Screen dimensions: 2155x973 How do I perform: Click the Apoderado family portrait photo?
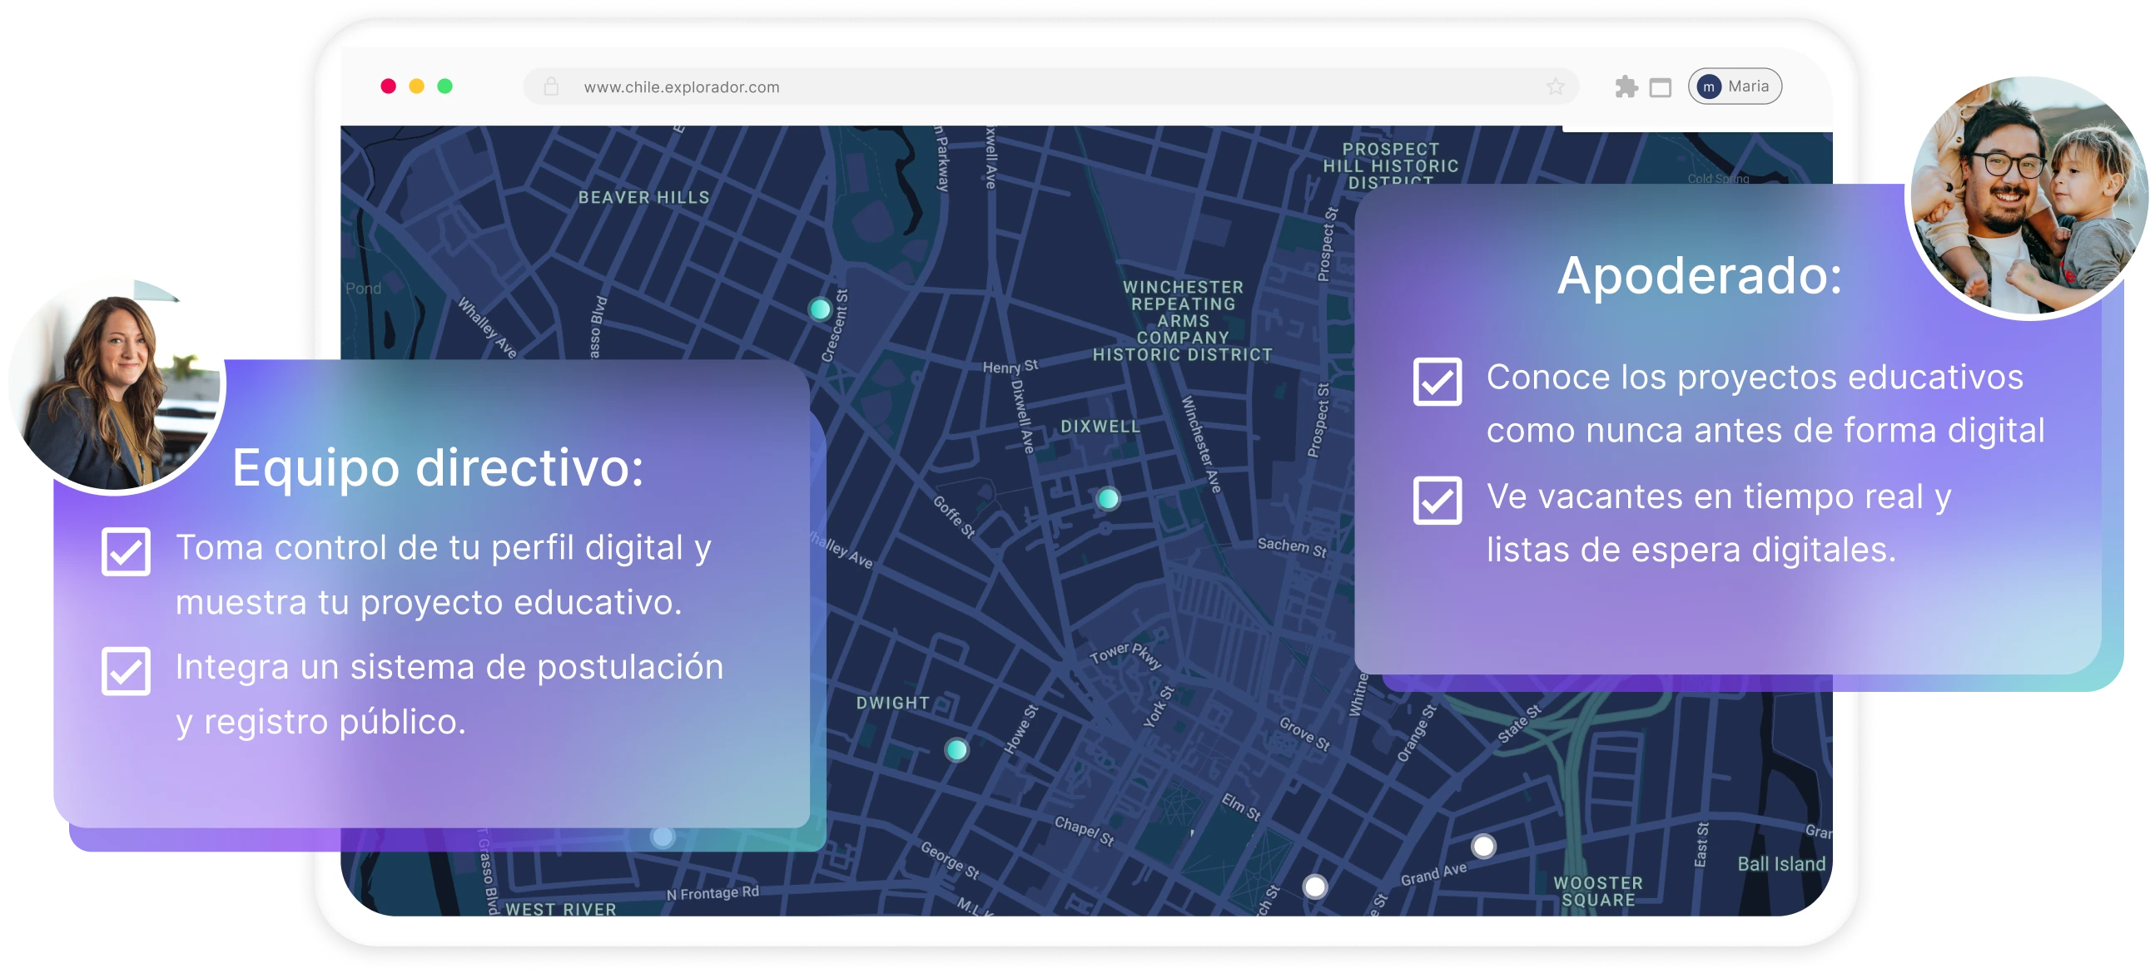coord(2028,197)
